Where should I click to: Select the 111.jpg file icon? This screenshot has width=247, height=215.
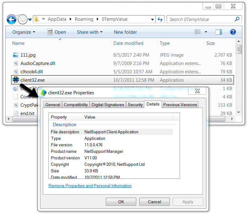[16, 55]
